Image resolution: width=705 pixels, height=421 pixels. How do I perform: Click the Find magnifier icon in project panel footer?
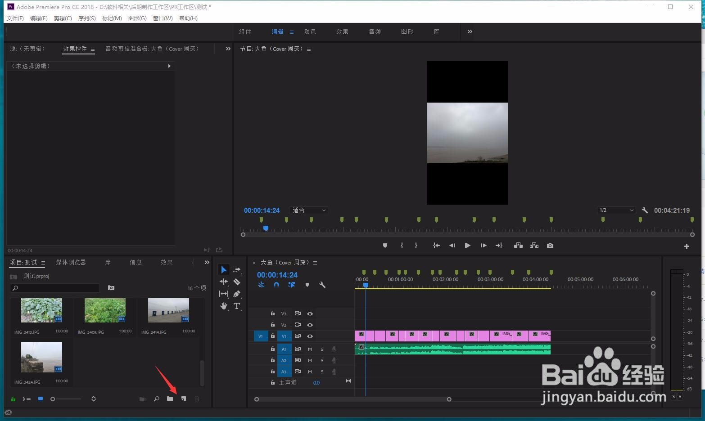coord(156,399)
